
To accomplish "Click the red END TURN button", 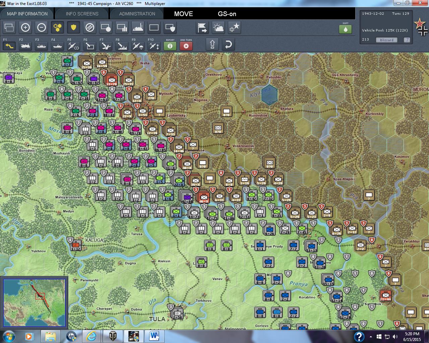I will click(x=186, y=46).
